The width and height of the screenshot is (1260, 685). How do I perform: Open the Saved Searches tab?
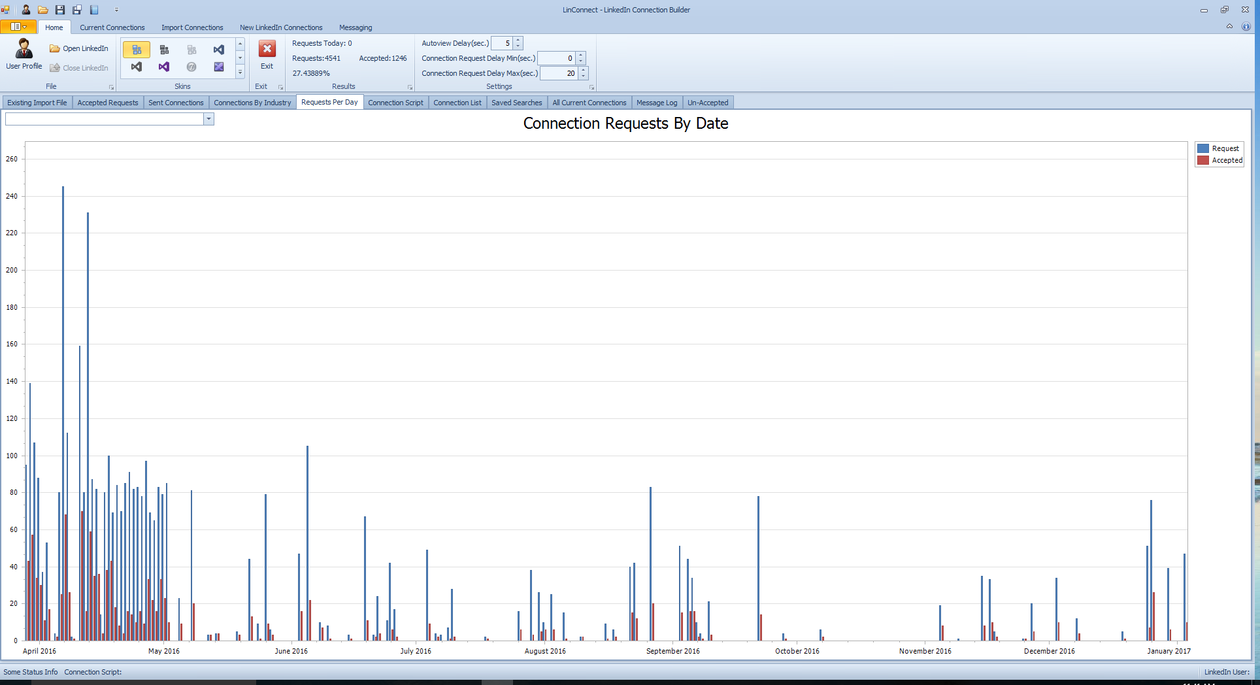pos(517,103)
